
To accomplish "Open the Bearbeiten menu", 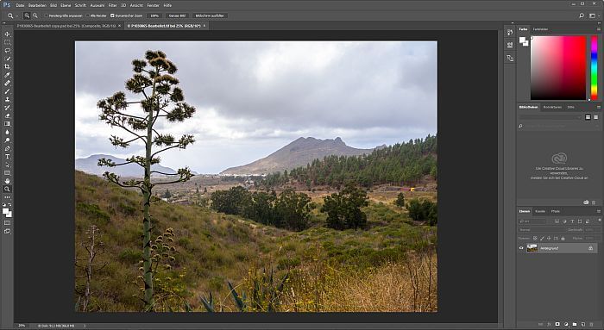I will [37, 5].
